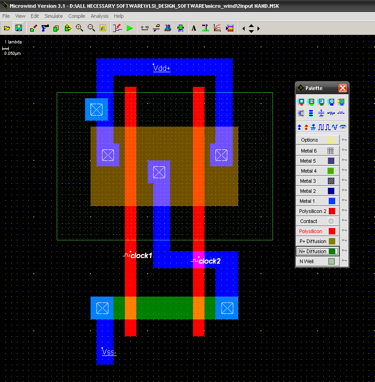Open the Compile menu
The image size is (375, 382).
pos(76,16)
